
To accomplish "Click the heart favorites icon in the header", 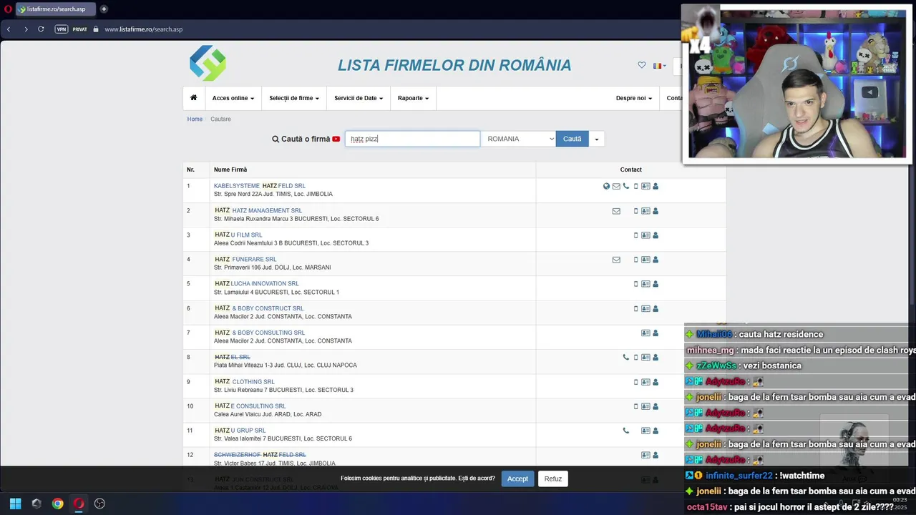I will [x=642, y=65].
